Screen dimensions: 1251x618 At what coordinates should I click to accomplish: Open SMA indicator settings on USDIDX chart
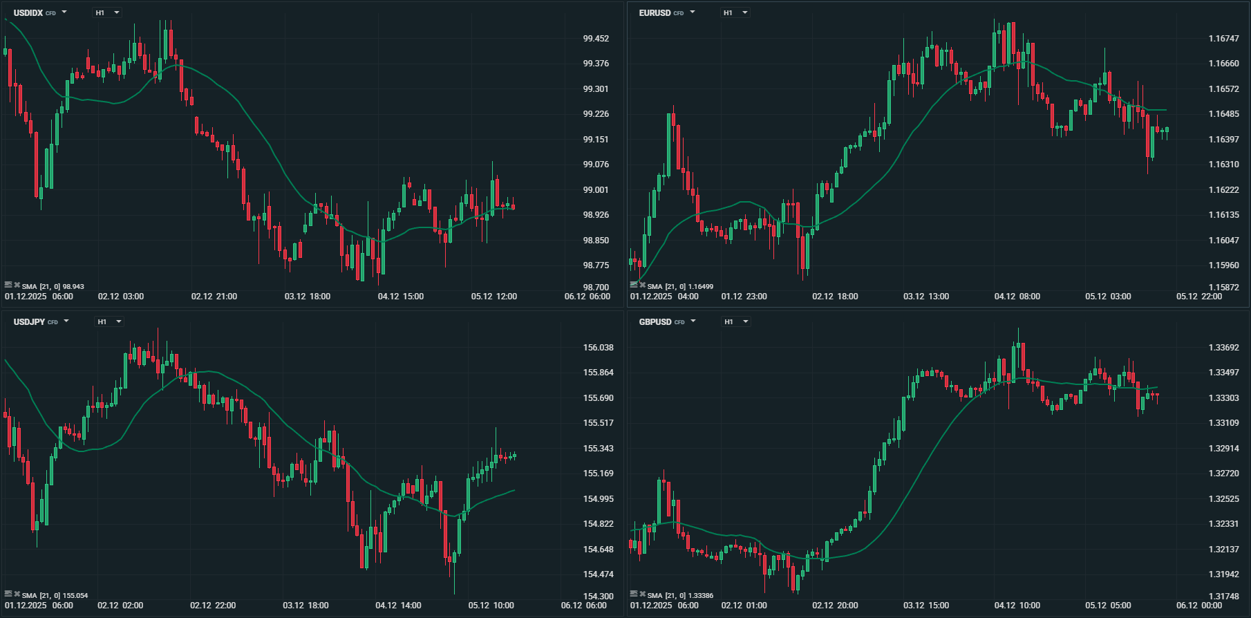(8, 284)
